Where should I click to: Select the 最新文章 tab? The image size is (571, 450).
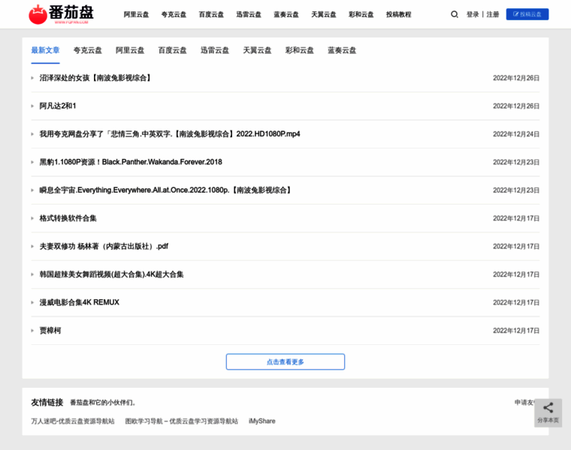click(45, 50)
